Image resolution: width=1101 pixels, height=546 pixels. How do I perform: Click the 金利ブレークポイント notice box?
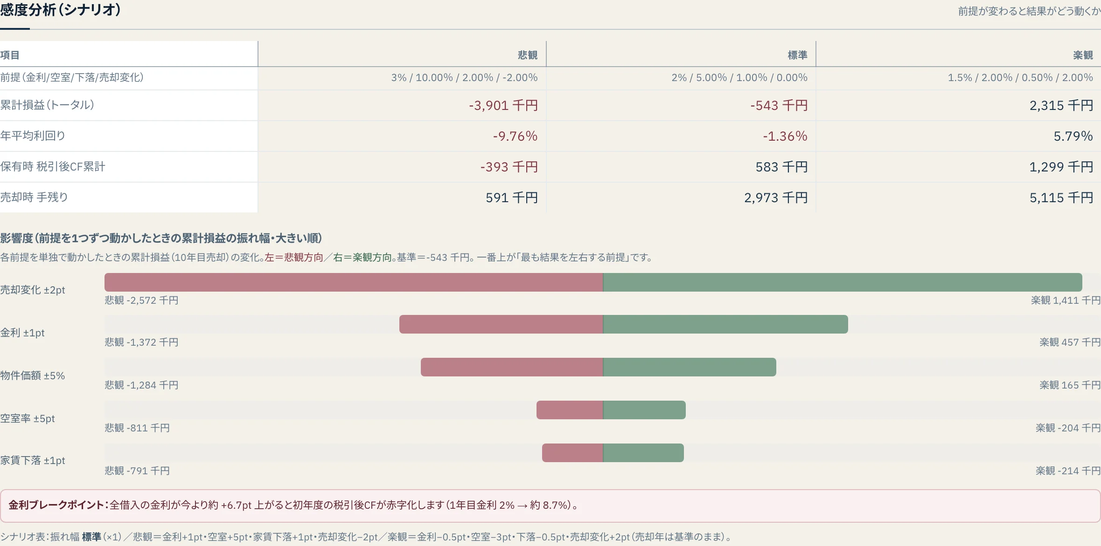550,505
